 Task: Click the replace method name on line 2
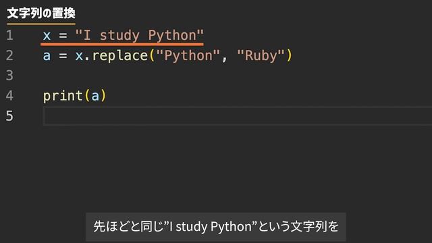[x=120, y=56]
